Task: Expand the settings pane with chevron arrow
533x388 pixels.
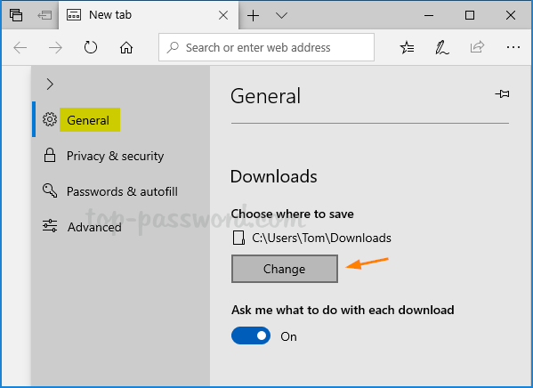Action: click(50, 84)
